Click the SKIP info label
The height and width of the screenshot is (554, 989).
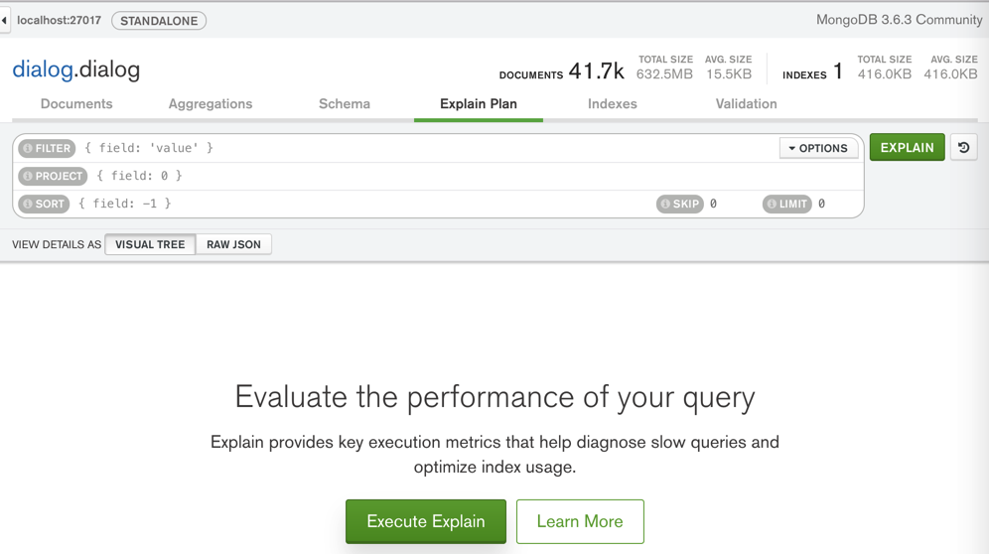[x=680, y=204]
